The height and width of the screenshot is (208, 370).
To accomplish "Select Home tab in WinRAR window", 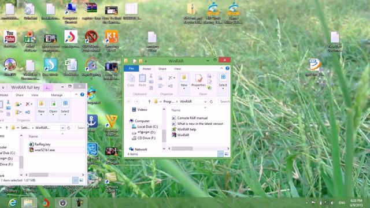I will pos(146,69).
